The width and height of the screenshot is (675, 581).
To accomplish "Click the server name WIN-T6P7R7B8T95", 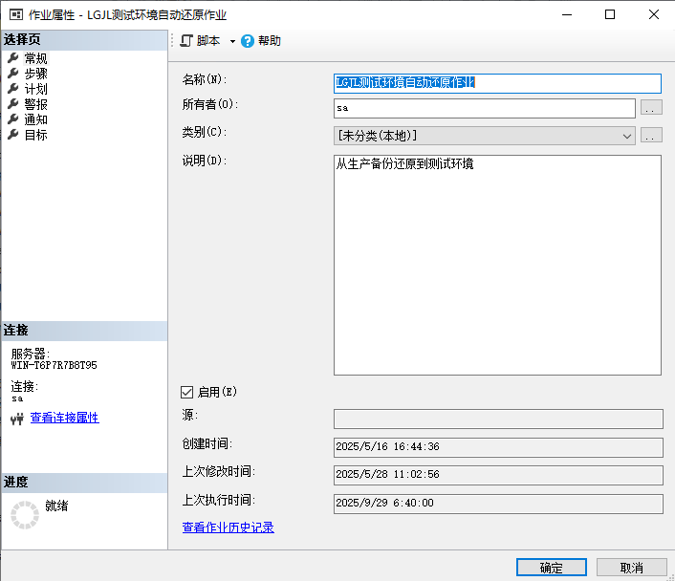I will point(54,365).
